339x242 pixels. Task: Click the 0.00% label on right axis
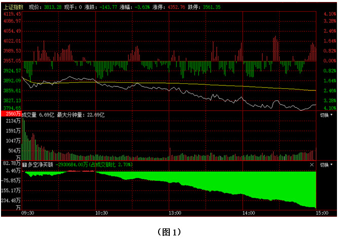pos(329,61)
